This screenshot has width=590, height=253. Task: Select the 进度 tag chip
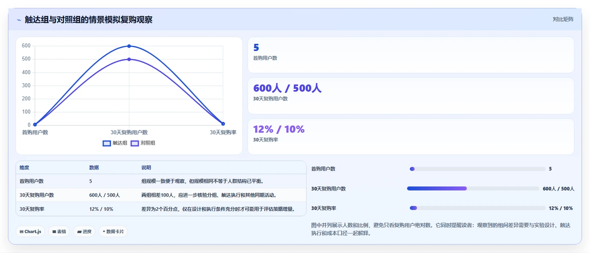click(x=84, y=231)
